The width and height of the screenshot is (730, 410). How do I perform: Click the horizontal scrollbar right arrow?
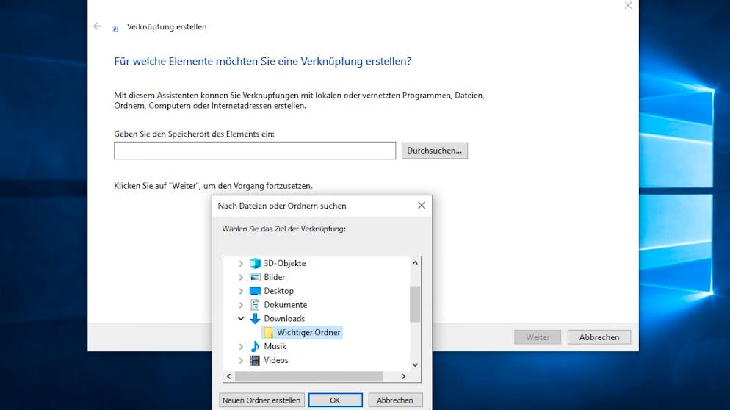coord(404,376)
